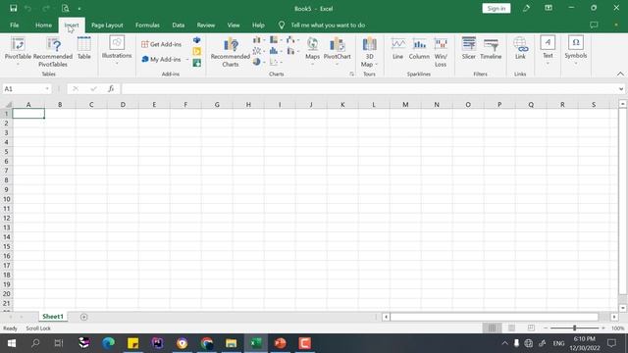The height and width of the screenshot is (353, 628).
Task: Click Print Preview in Quick Access Toolbar
Action: pyautogui.click(x=66, y=9)
